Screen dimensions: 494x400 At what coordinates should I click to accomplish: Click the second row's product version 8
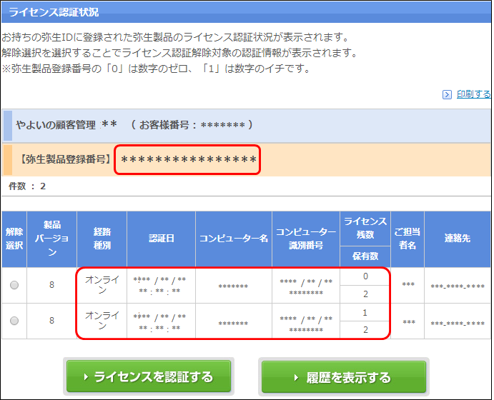[x=52, y=321]
